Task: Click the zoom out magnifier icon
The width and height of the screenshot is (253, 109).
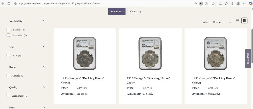Action: [x=196, y=4]
